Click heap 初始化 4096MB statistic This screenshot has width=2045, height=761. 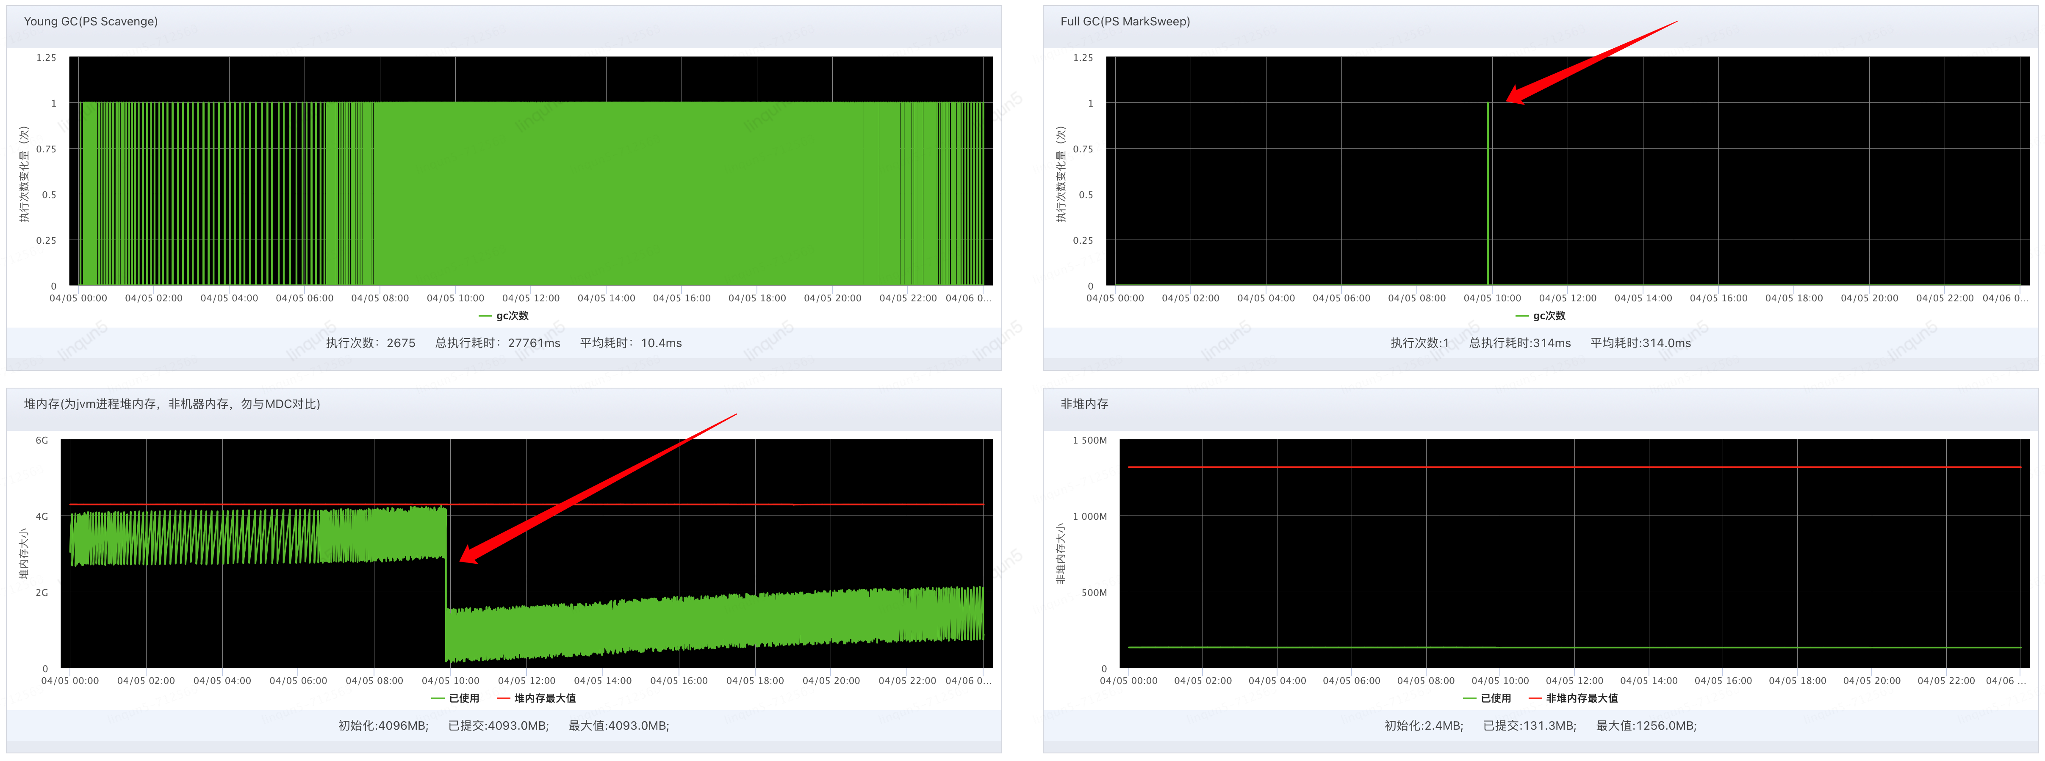click(x=383, y=725)
